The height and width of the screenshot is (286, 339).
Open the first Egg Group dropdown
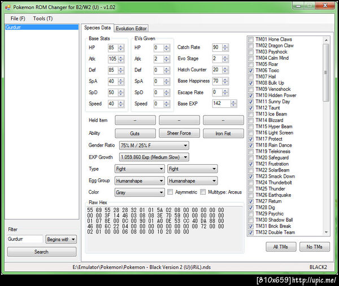(x=140, y=181)
